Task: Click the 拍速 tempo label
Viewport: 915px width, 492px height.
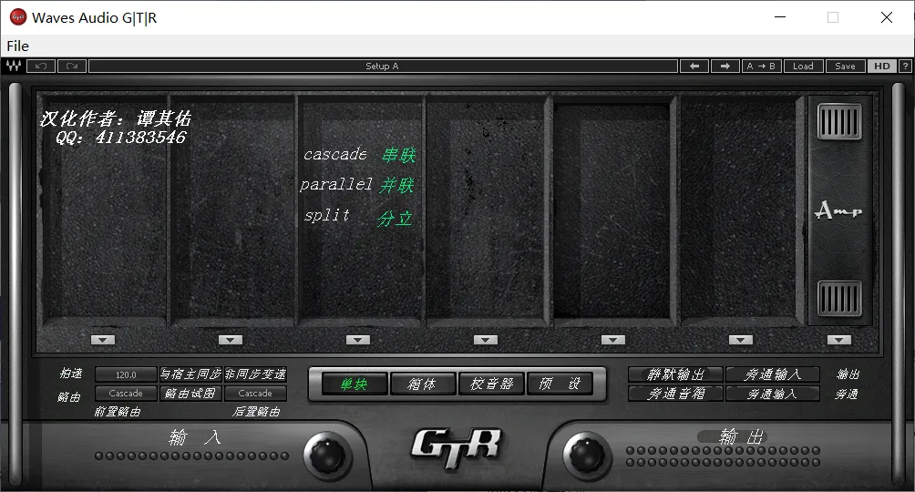Action: click(x=71, y=374)
